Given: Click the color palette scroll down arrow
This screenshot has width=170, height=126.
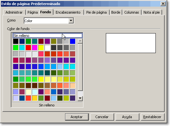Looking at the screenshot, I should [80, 98].
